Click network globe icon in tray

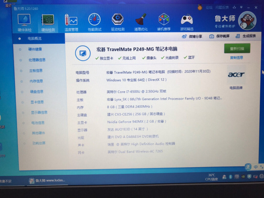[x=261, y=176]
